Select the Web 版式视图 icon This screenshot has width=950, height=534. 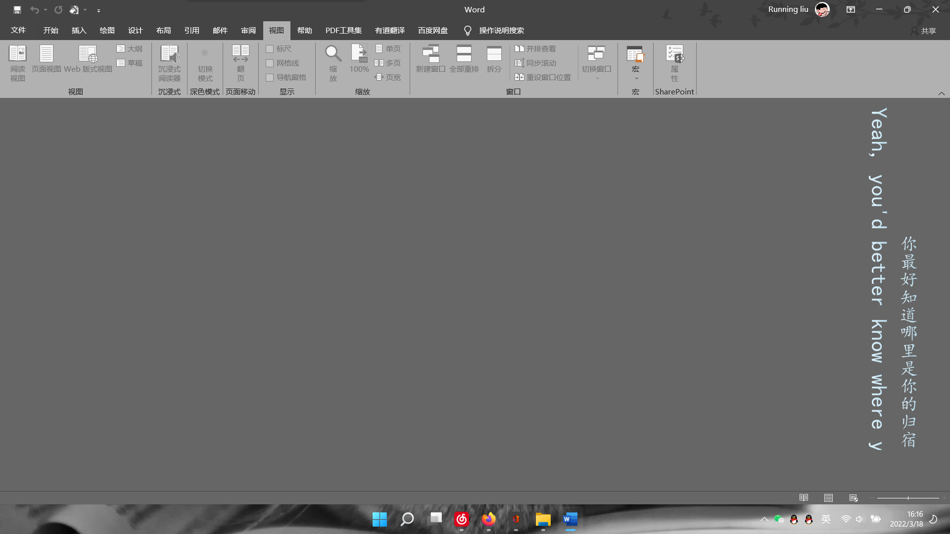[88, 54]
